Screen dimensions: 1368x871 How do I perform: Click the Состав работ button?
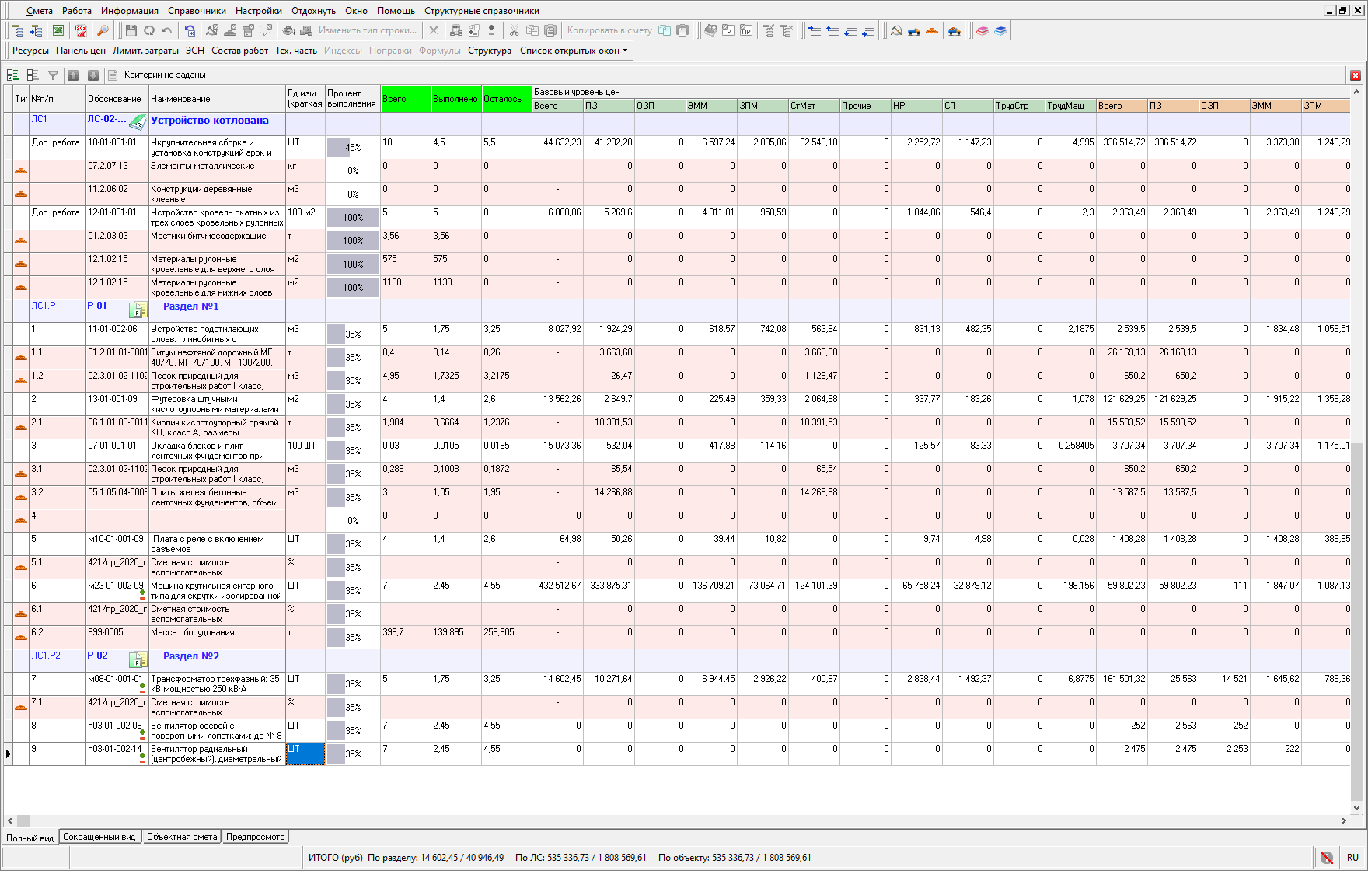point(239,51)
